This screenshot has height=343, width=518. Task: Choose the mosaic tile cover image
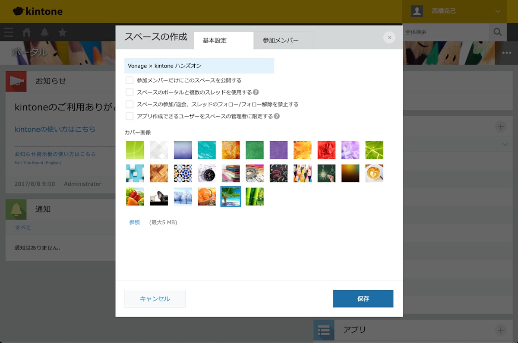(183, 173)
